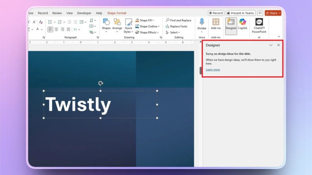Open Quick Styles options
312x175 pixels.
click(x=128, y=24)
